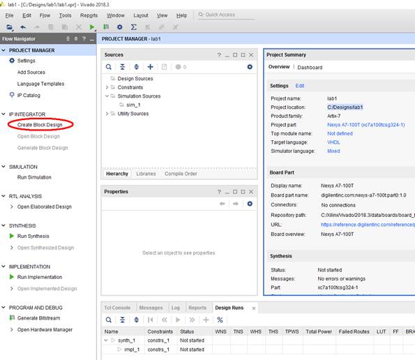Create new run with plus icon
This screenshot has width=415, height=360.
(206, 320)
